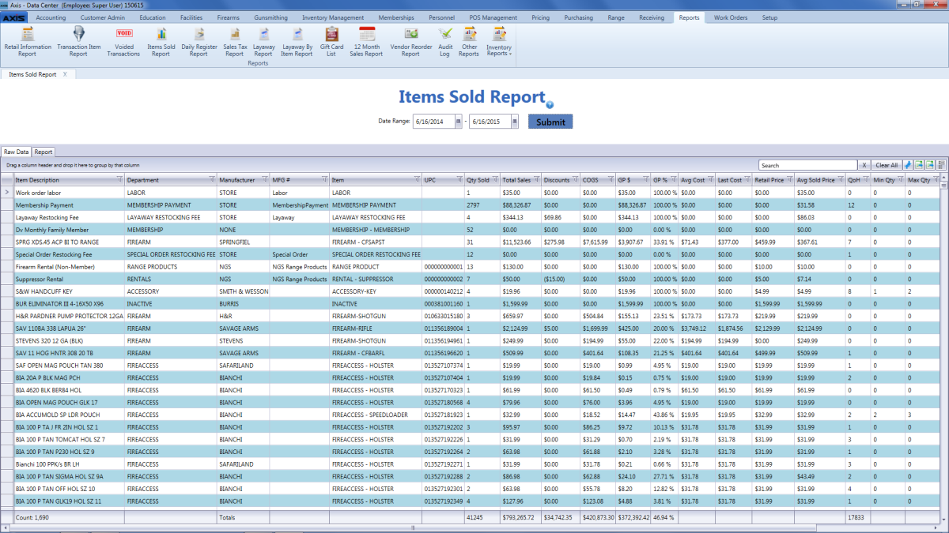949x533 pixels.
Task: Open the end date calendar dropdown
Action: point(514,122)
